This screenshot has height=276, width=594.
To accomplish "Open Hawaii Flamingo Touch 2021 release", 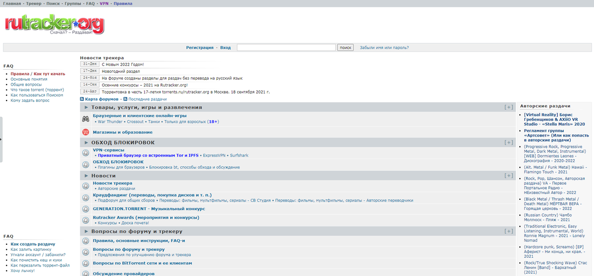I will pyautogui.click(x=554, y=170).
